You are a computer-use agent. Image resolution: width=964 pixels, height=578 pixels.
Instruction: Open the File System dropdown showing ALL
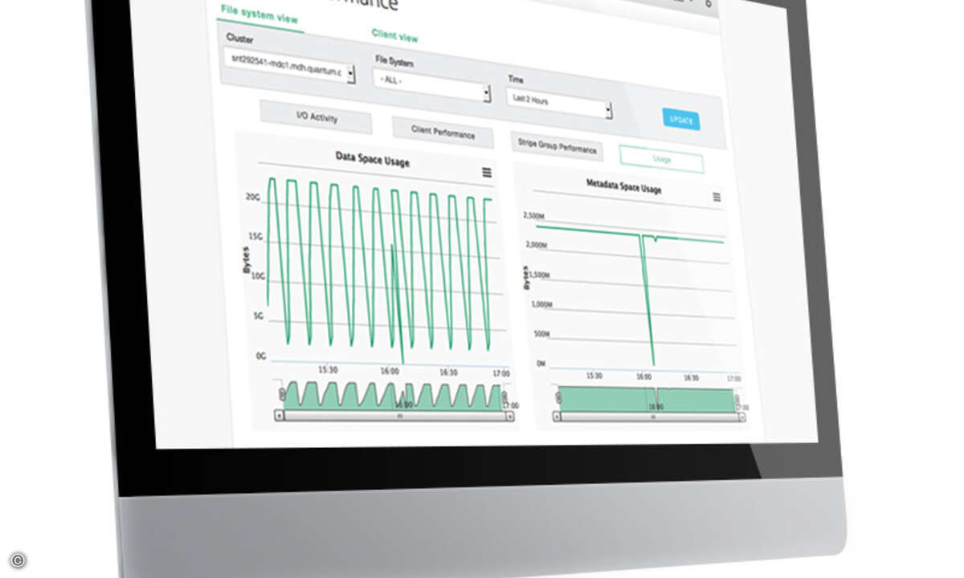coord(431,83)
